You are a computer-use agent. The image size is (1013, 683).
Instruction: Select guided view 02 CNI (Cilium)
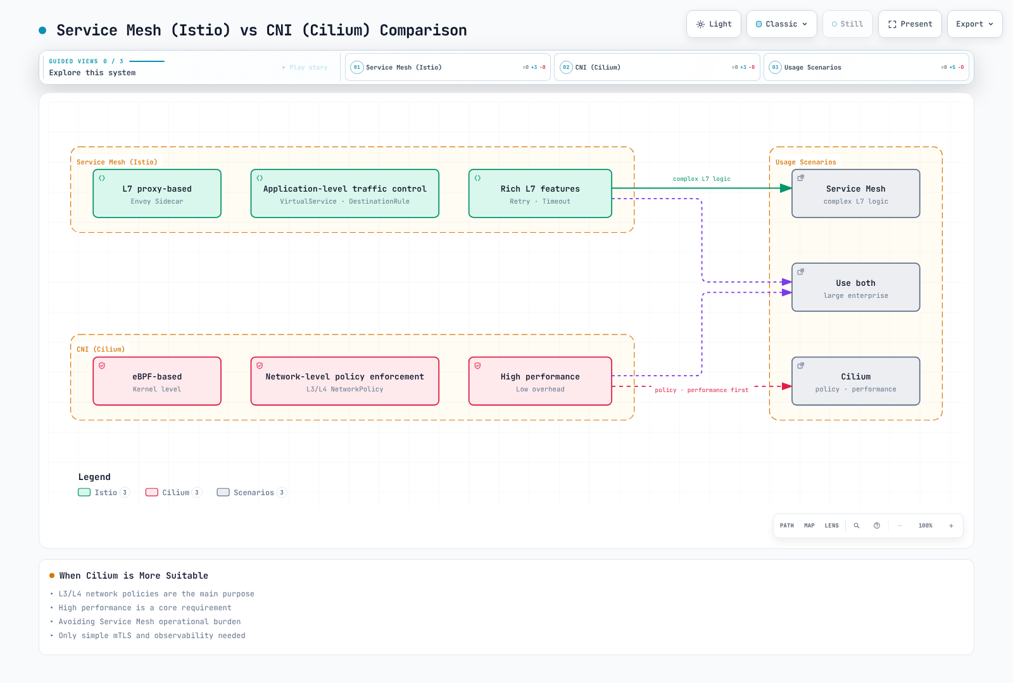657,67
